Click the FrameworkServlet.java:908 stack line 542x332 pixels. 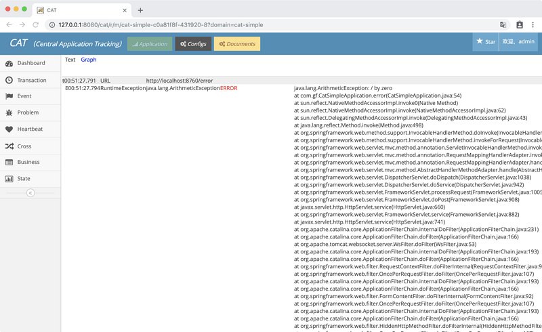(406, 200)
